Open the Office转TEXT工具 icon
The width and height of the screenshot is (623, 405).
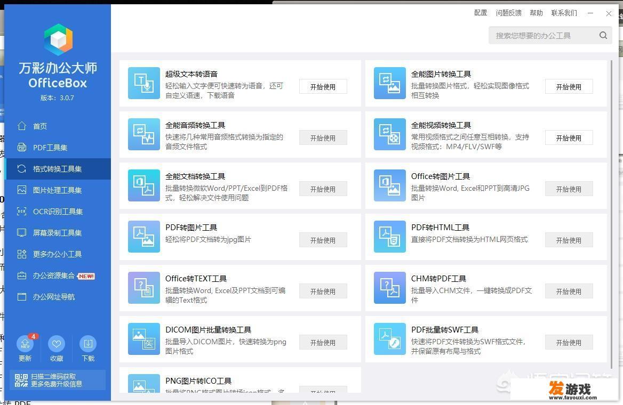(144, 288)
